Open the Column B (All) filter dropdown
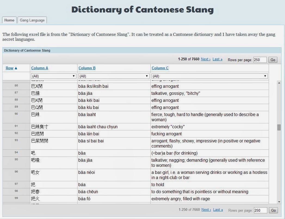The height and width of the screenshot is (219, 285). coord(113,76)
